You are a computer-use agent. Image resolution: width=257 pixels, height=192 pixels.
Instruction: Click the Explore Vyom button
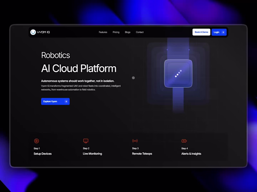coord(55,101)
